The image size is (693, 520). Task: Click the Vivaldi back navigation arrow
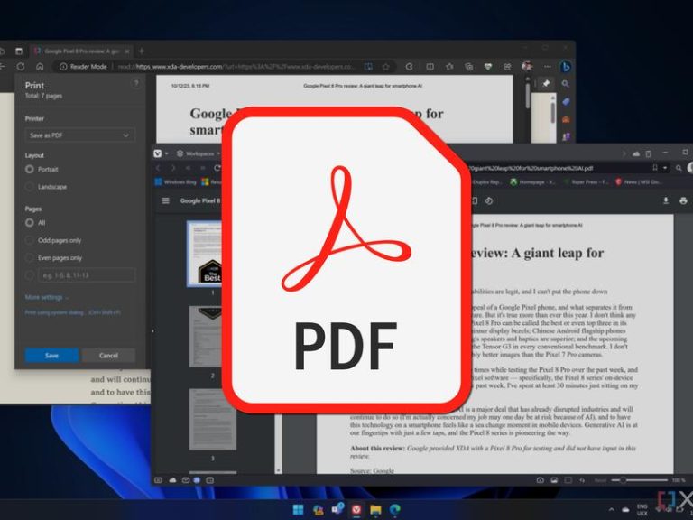click(x=158, y=168)
